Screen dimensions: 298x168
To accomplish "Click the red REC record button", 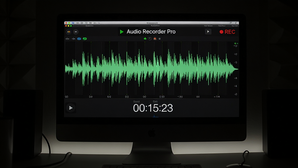I will point(227,32).
